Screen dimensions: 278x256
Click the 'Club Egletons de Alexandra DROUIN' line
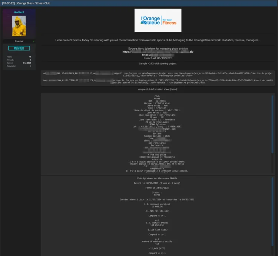click(x=157, y=179)
